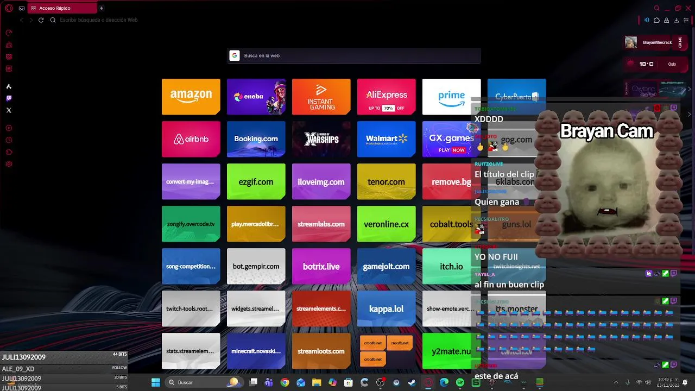
Task: Open the striped square sidebar icon
Action: coord(9,57)
